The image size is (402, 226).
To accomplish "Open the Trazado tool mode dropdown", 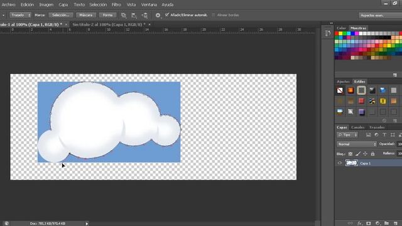I will point(20,15).
